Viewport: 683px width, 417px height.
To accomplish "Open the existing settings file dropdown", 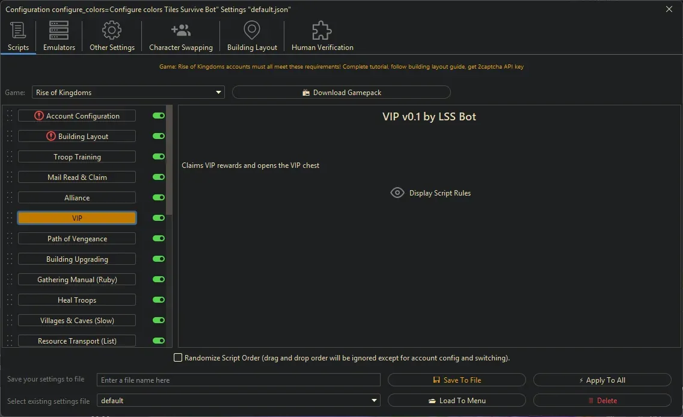I will (x=239, y=400).
